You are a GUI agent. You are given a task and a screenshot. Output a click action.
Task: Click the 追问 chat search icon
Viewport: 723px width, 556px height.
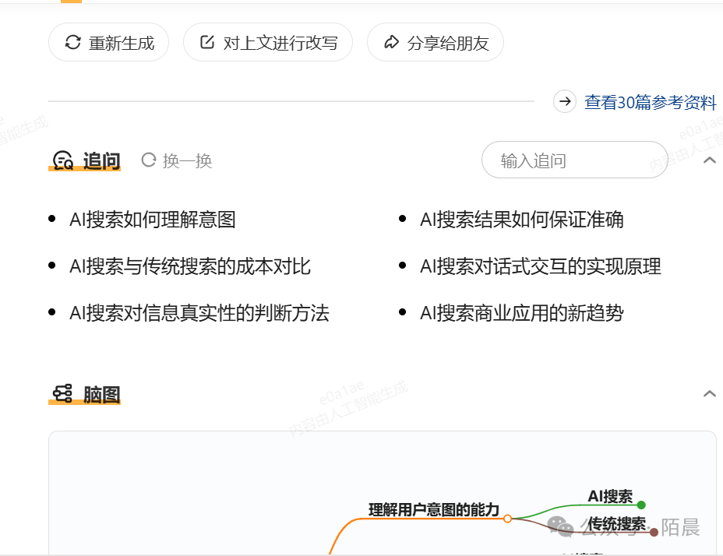pos(63,160)
